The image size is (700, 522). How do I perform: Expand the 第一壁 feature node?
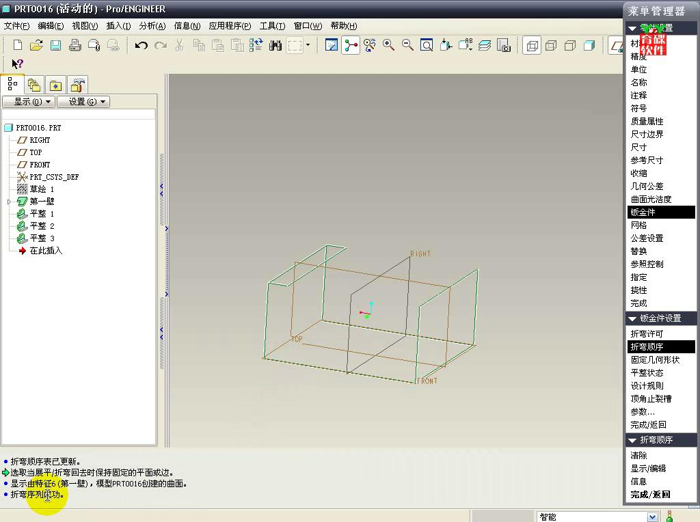(9, 202)
